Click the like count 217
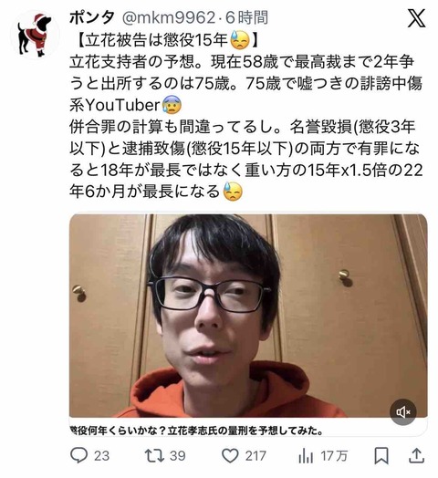The width and height of the screenshot is (438, 478). (x=255, y=456)
